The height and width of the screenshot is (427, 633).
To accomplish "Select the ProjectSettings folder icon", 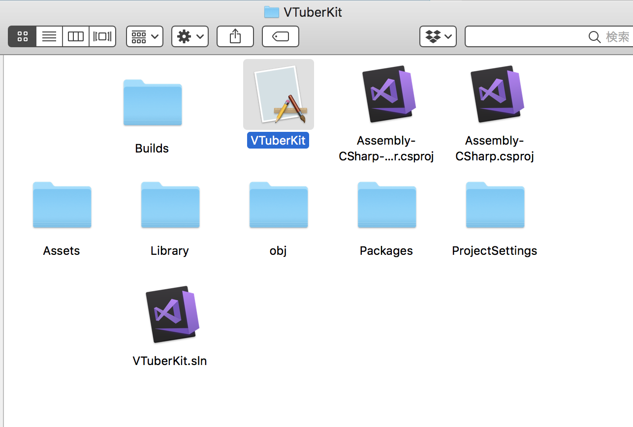I will coord(495,205).
